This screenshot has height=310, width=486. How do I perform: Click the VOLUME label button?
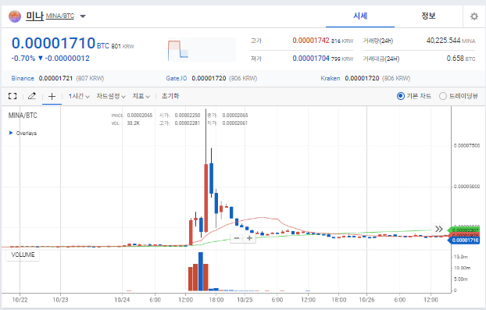coord(23,255)
